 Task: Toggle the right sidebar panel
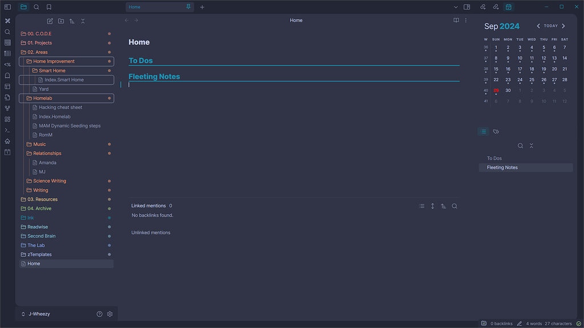465,6
